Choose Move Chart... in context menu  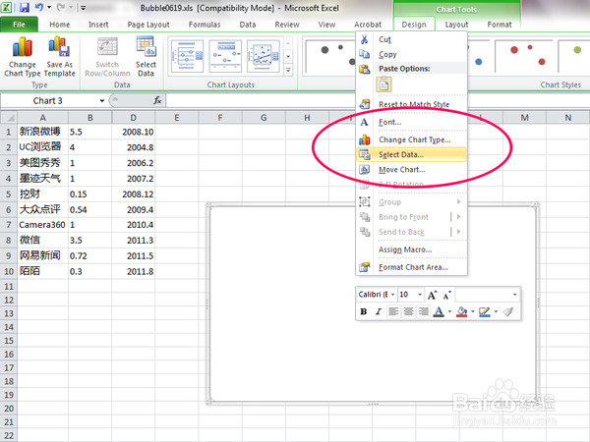point(411,170)
